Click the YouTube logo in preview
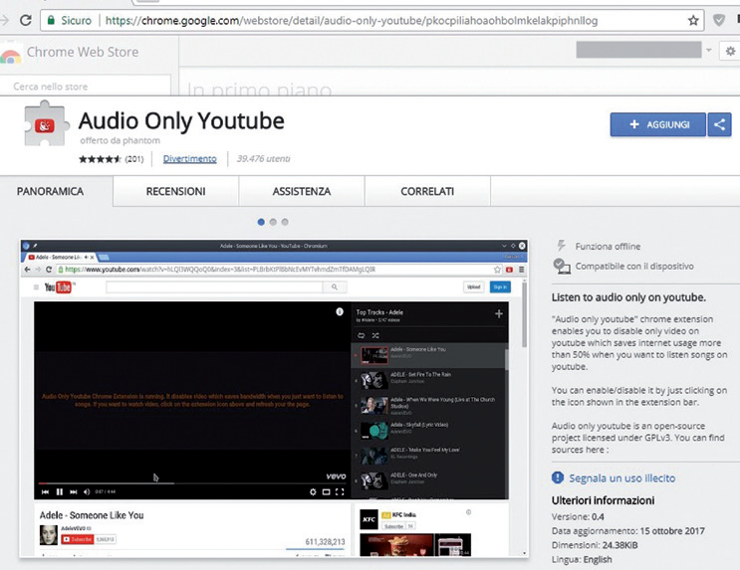 coord(59,286)
